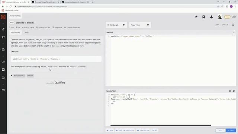Open the Chrome tab search chevron

218,2
